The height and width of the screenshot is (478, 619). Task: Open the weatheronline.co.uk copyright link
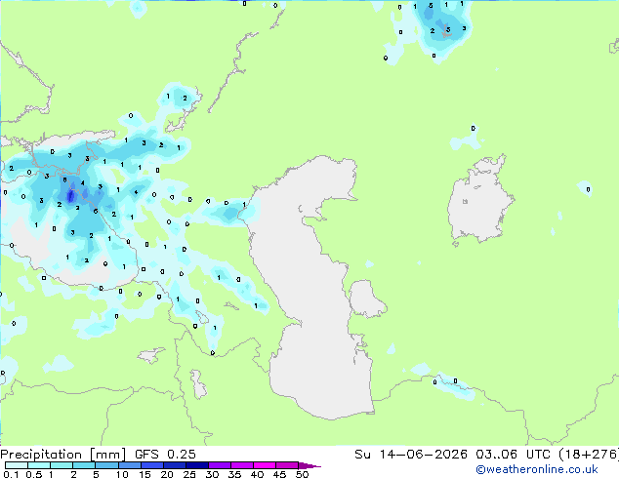(x=536, y=469)
